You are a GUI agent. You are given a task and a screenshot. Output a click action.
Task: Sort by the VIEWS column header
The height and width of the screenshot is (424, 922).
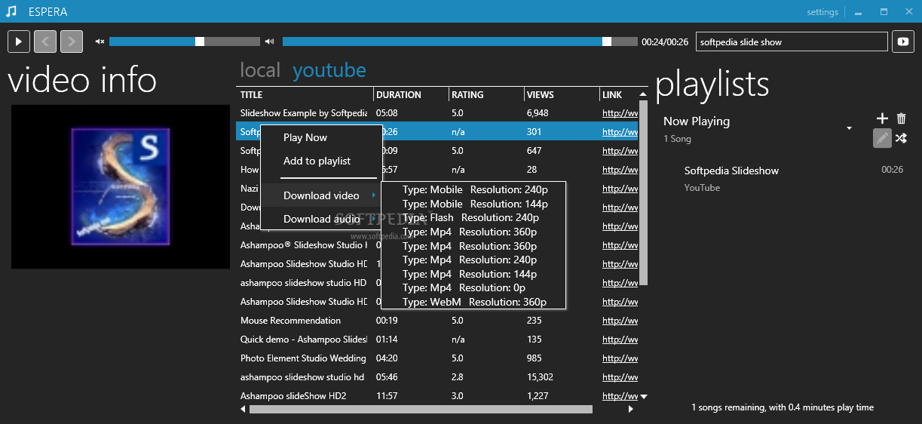tap(562, 95)
